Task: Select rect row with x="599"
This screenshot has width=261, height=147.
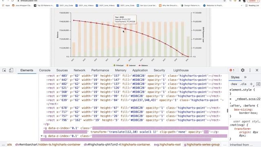Action: (x=133, y=96)
